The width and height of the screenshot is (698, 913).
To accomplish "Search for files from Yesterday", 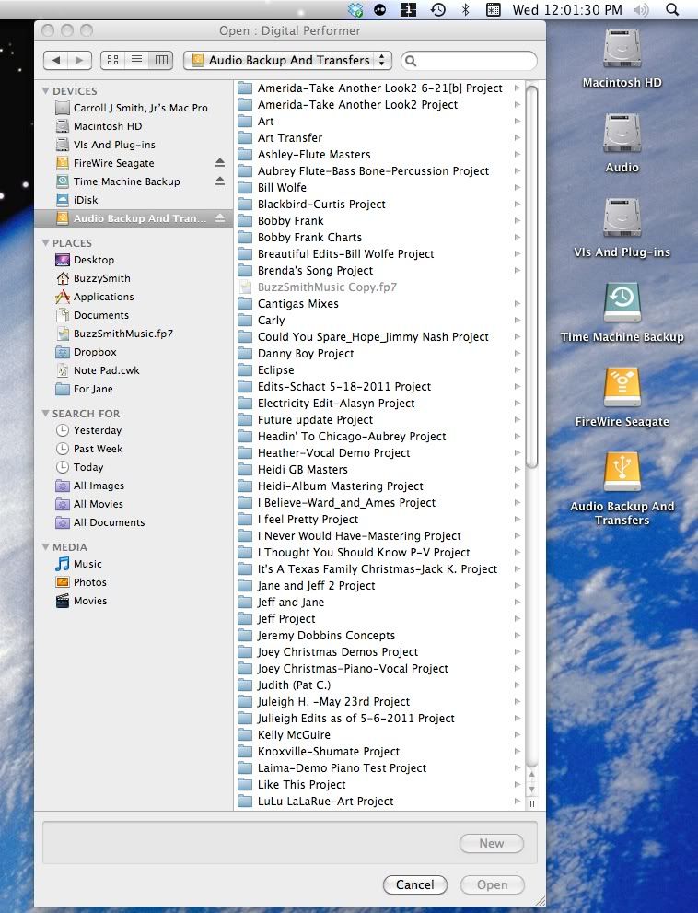I will 134,430.
